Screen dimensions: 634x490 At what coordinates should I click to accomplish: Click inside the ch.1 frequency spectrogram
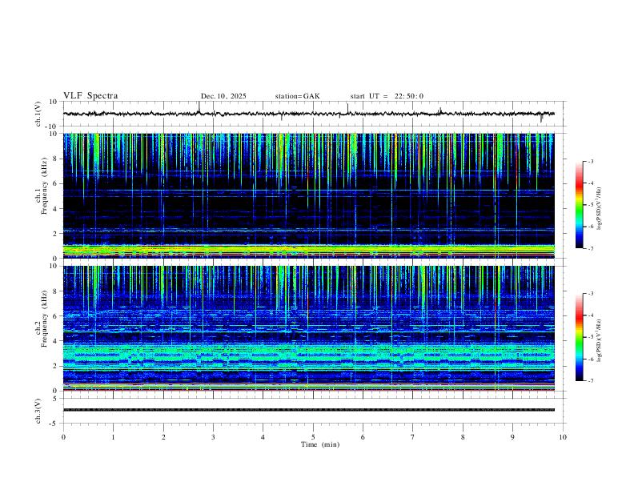click(x=309, y=195)
